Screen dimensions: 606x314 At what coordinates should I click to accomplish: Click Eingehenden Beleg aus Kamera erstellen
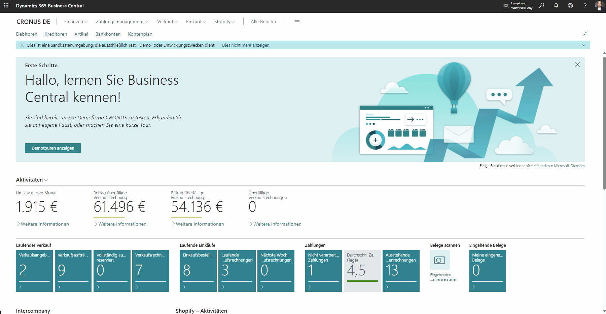[x=443, y=277]
